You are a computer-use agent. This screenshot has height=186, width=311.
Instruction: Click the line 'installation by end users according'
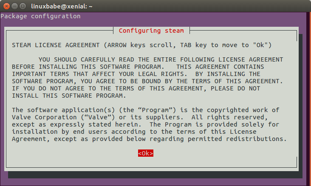point(134,132)
